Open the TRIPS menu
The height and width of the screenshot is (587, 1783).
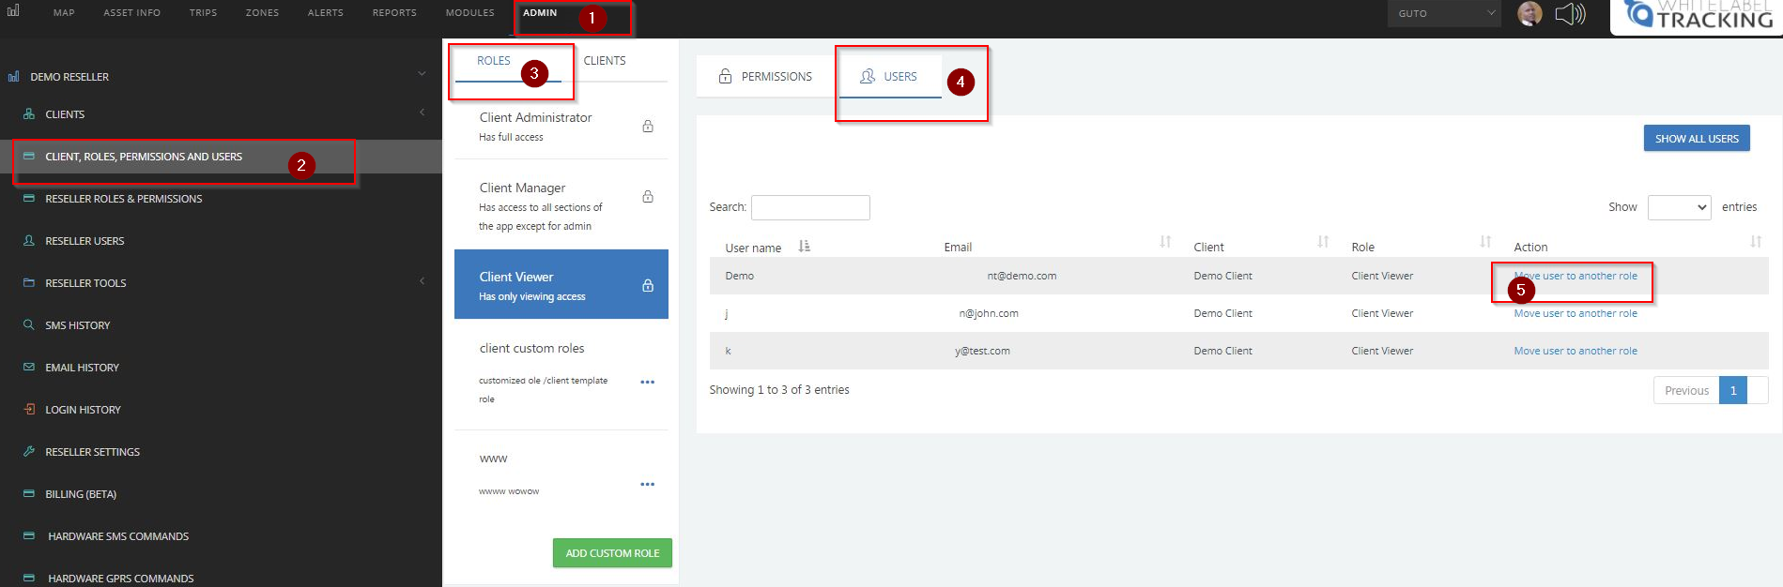click(x=203, y=13)
